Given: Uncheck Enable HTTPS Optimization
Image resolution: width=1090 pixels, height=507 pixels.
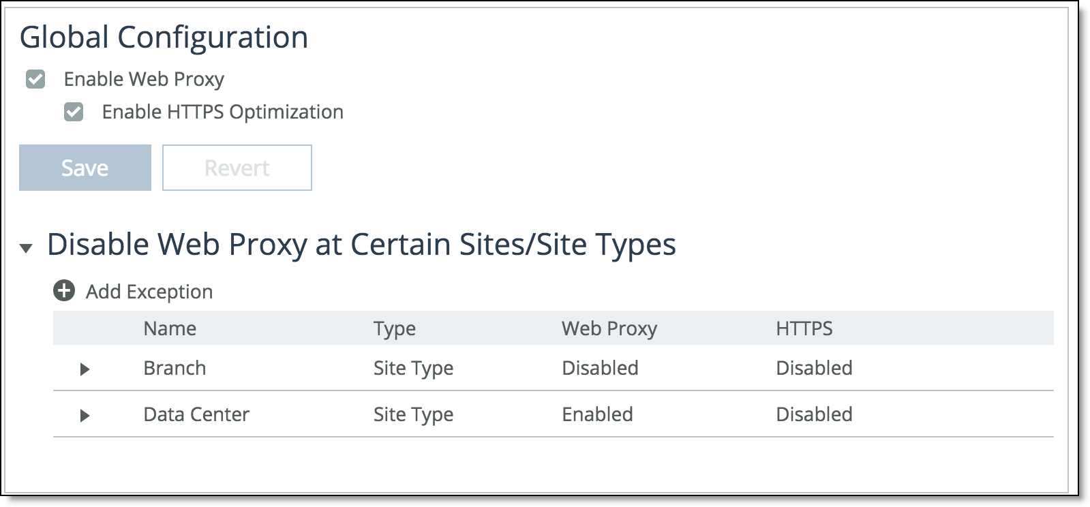Looking at the screenshot, I should pos(74,112).
